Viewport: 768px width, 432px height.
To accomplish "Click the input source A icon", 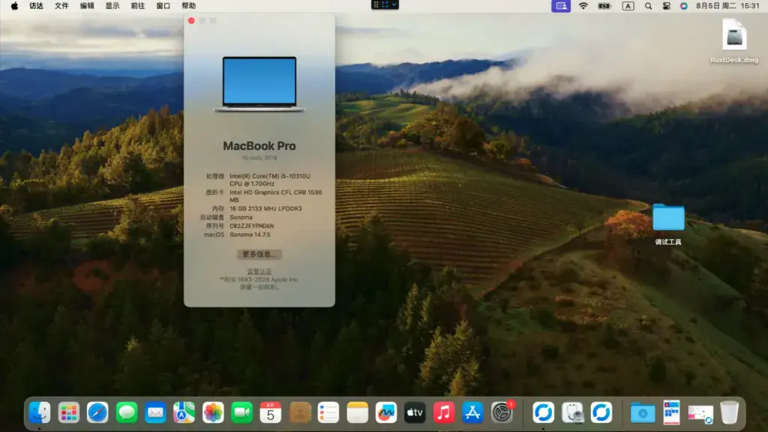I will pos(628,6).
